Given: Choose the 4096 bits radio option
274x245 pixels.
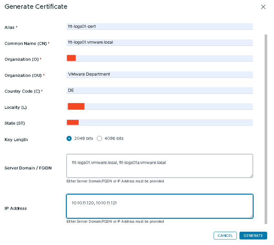Looking at the screenshot, I should (x=99, y=138).
